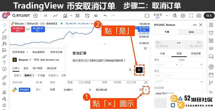Screen dimensions: 215x110
Task: Select the ruler measure tool
Action: (x=4, y=77)
